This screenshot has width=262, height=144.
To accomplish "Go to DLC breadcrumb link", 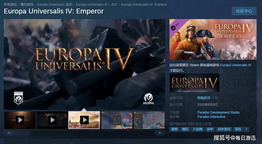I will [114, 5].
